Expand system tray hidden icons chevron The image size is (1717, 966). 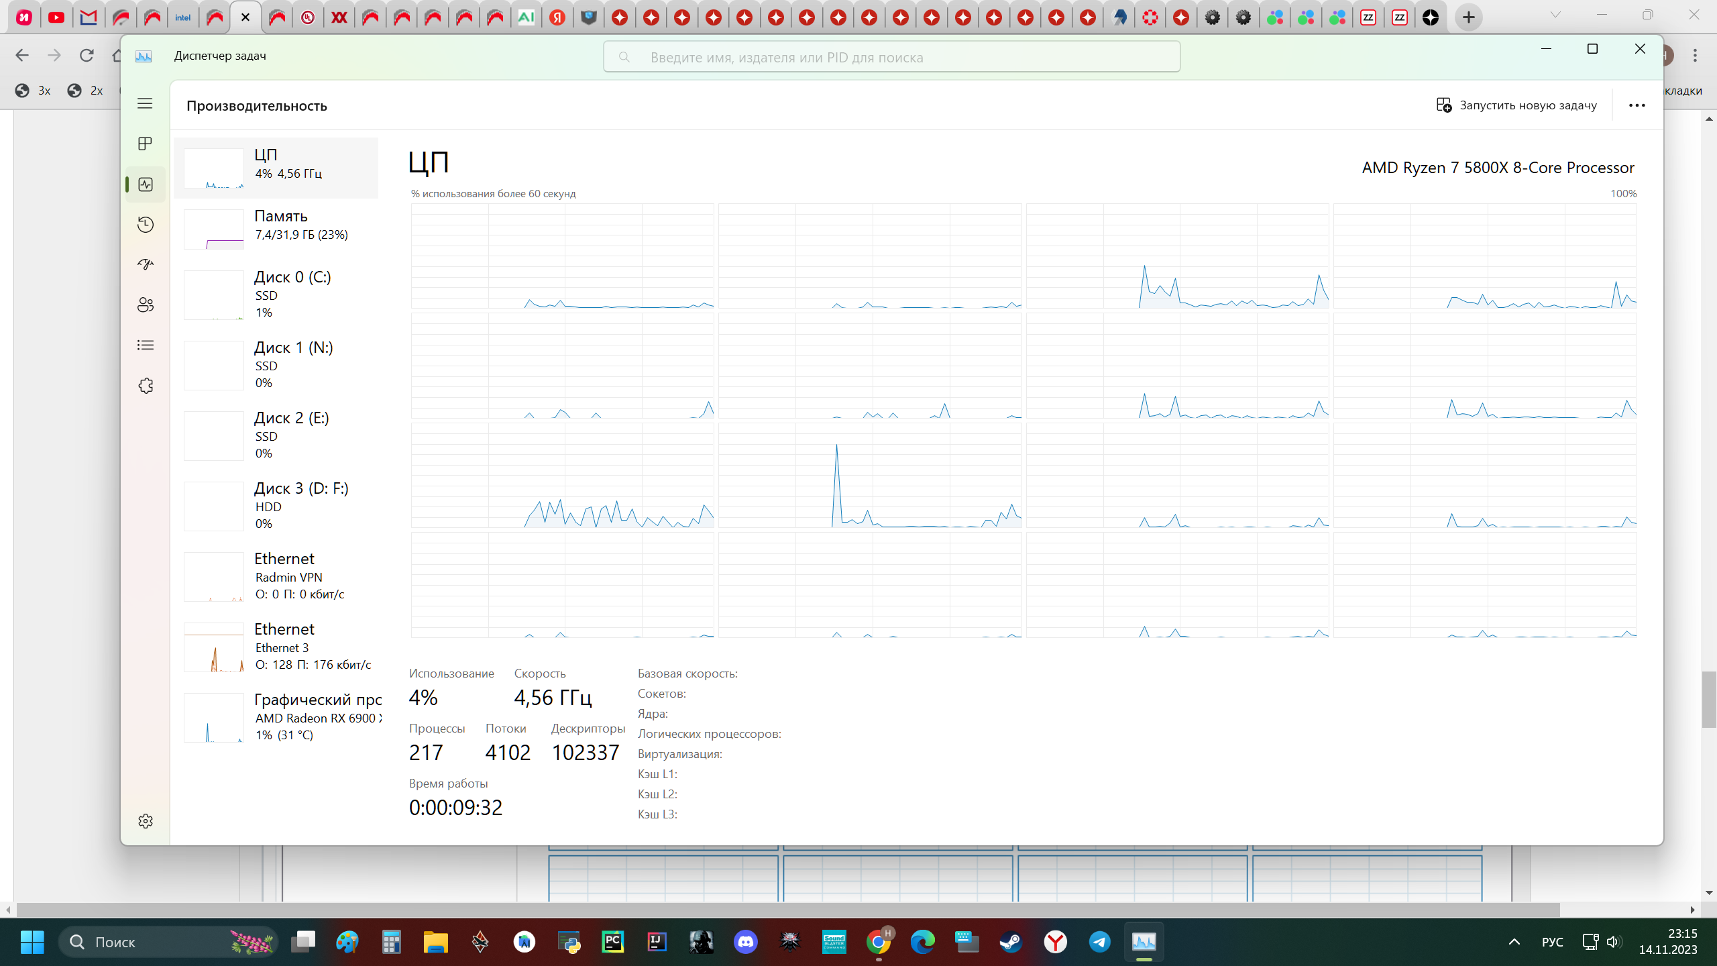coord(1514,942)
